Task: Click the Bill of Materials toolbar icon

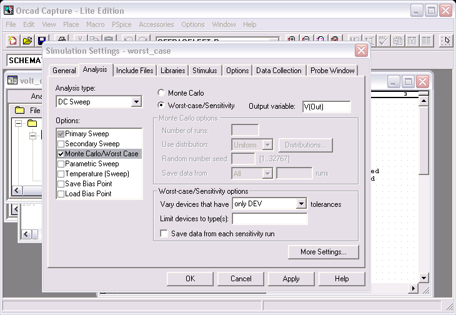Action: coord(427,41)
